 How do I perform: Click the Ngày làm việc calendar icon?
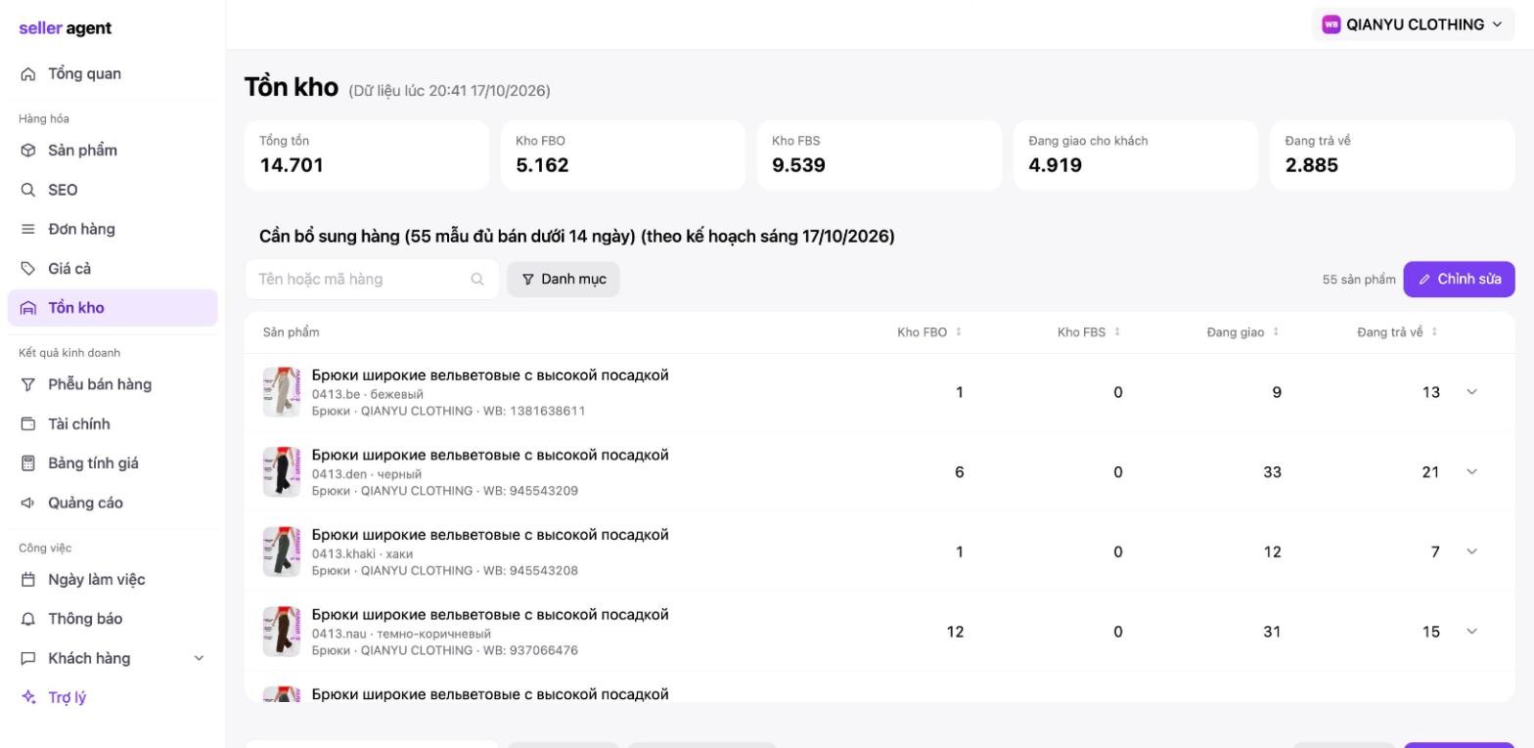tap(27, 580)
